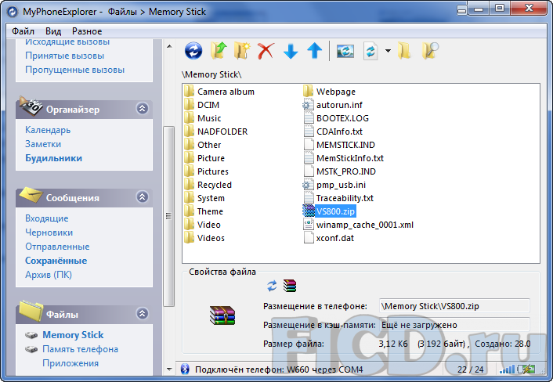
Task: Open Приложения link
Action: [70, 363]
